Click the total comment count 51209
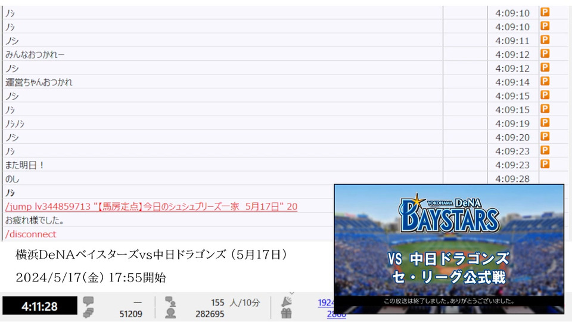This screenshot has height=322, width=572. click(131, 314)
